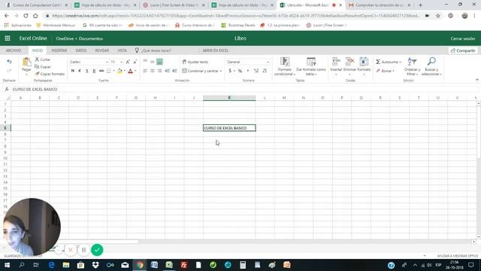Switch to the REVISAR ribbon tab

102,50
